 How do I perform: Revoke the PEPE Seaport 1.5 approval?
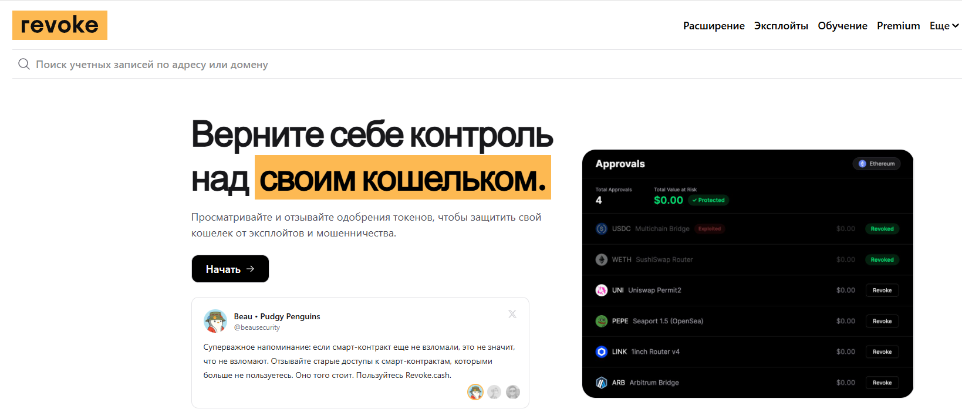[882, 321]
